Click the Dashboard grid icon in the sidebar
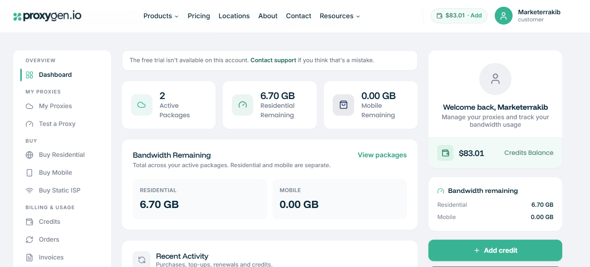This screenshot has width=590, height=267. (29, 75)
